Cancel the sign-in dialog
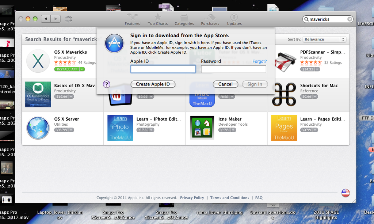 (225, 84)
